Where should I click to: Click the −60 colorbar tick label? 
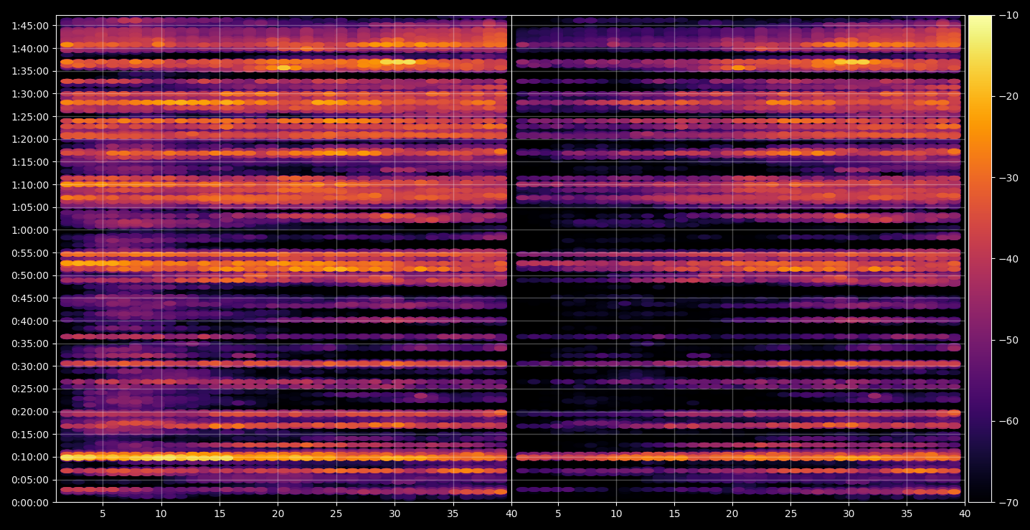(x=1008, y=421)
